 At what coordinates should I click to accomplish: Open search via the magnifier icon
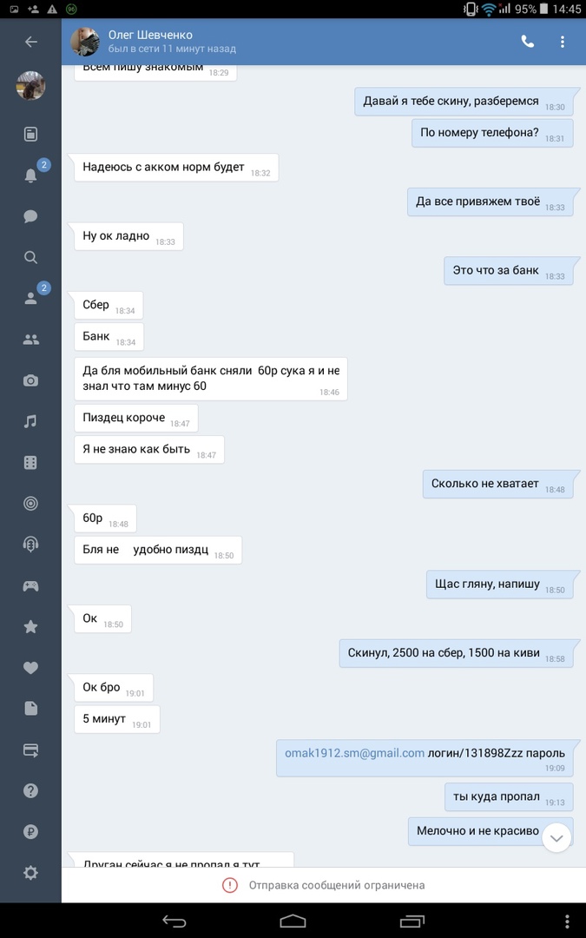pos(30,257)
